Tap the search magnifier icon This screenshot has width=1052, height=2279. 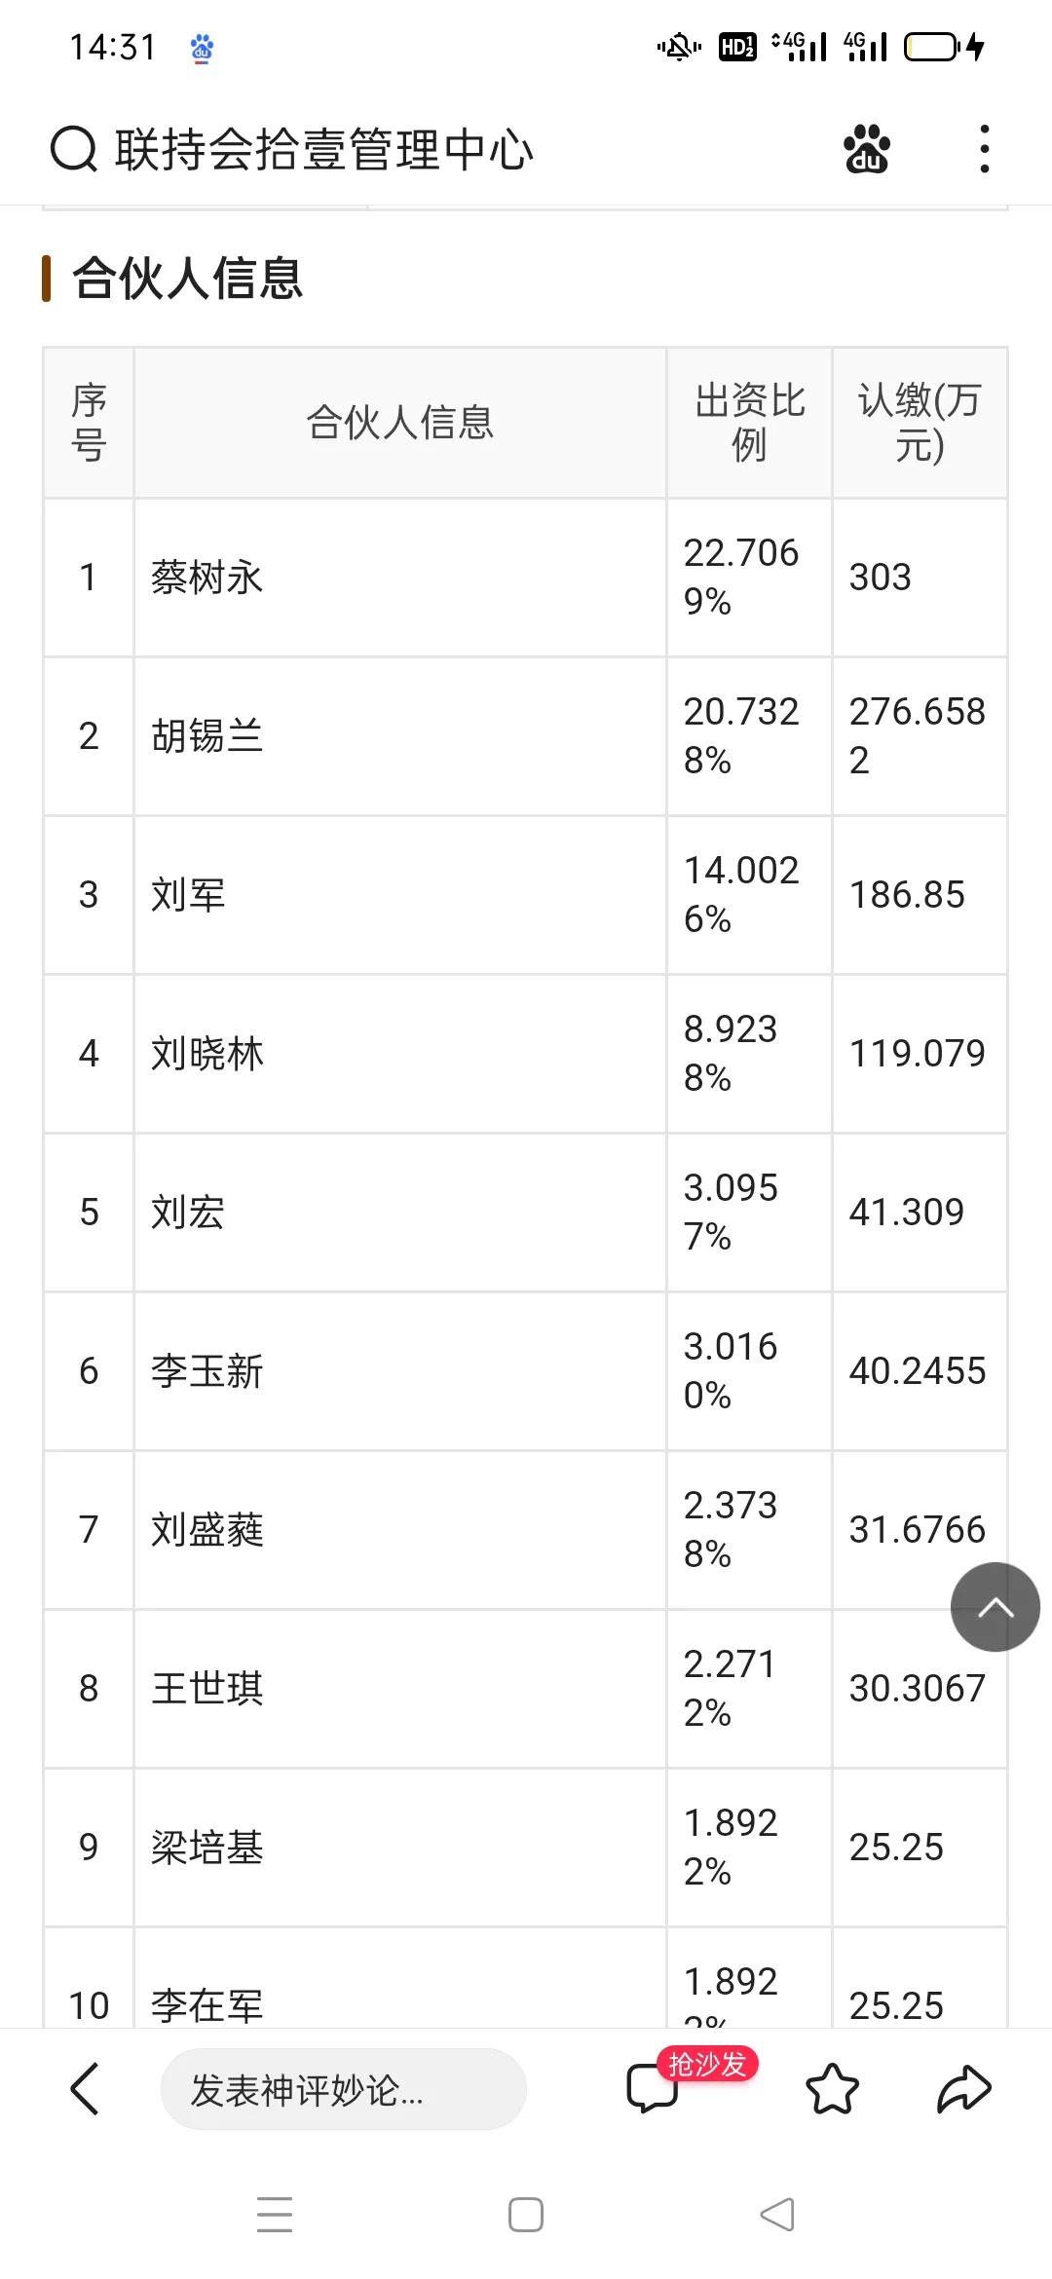tap(72, 148)
